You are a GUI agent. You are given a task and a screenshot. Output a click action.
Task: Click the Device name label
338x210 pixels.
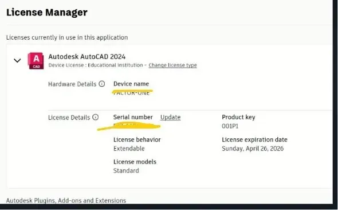(131, 84)
